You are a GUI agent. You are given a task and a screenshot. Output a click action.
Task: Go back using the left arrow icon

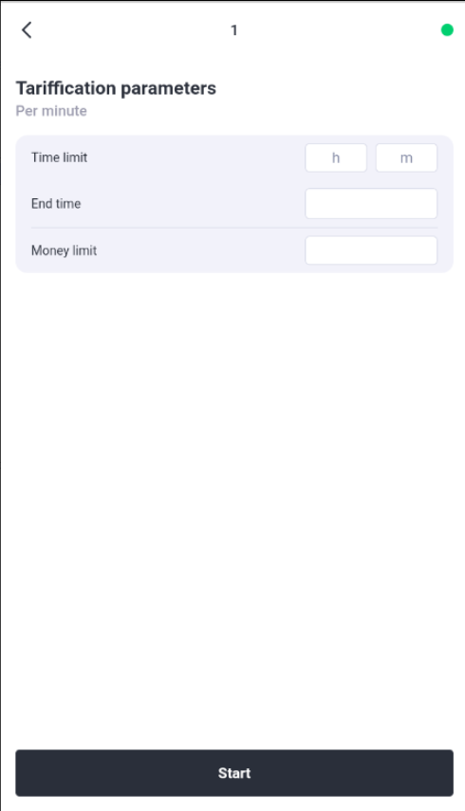[x=27, y=30]
